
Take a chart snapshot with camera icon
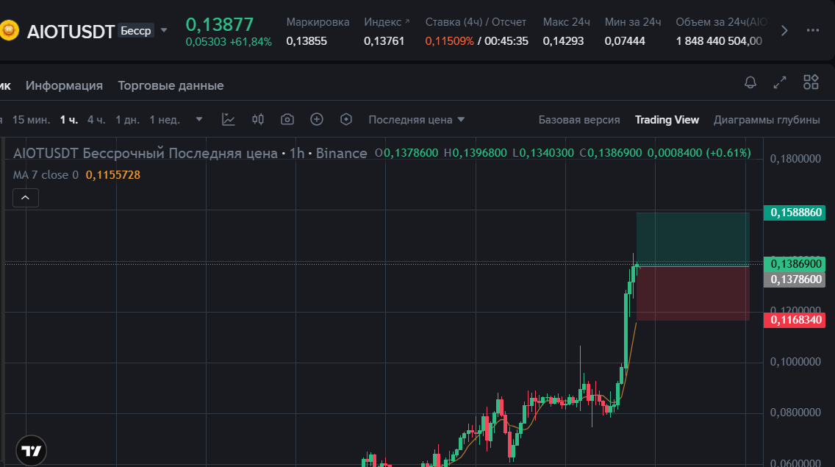click(287, 119)
